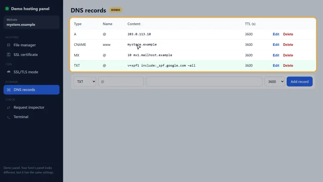The height and width of the screenshot is (182, 323).
Task: Edit the MX record
Action: (276, 55)
